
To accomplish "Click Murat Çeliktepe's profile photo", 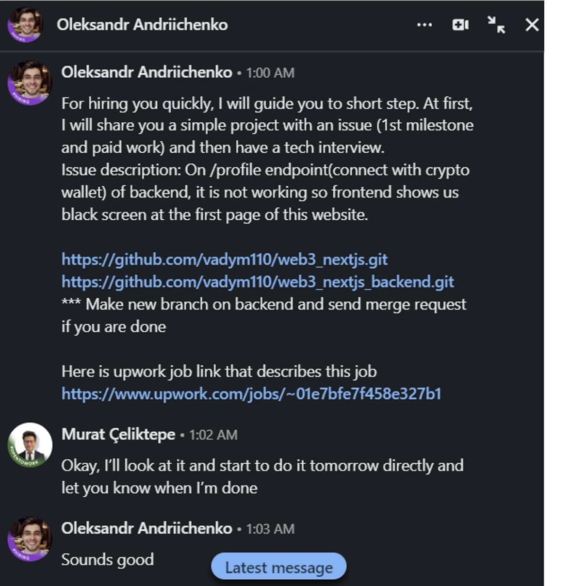I will (30, 445).
